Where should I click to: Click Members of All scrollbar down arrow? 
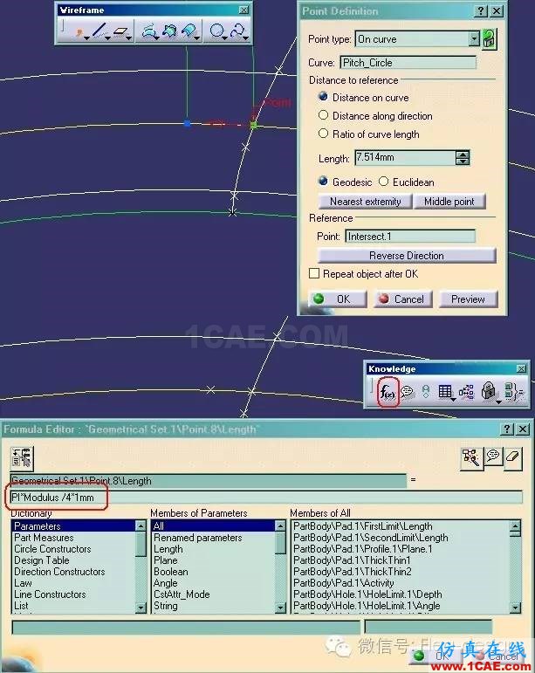click(515, 608)
